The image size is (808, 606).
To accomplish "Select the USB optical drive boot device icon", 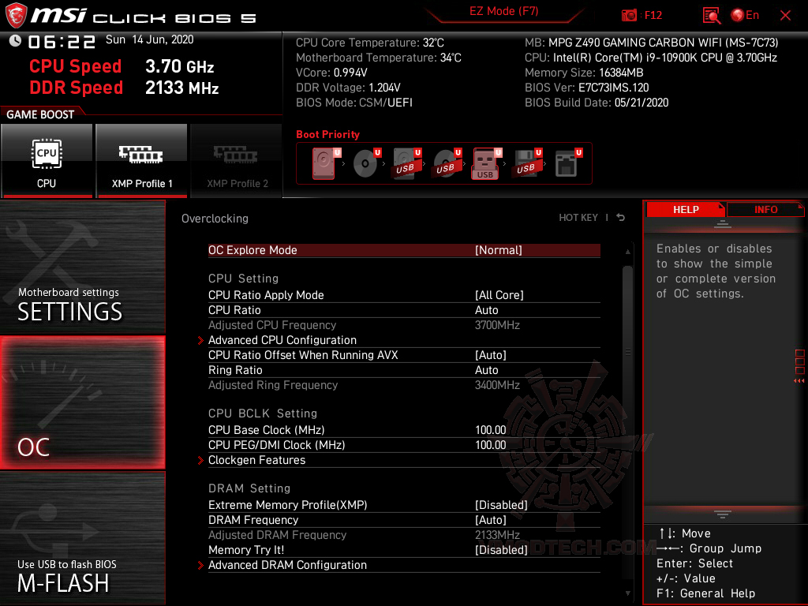I will pyautogui.click(x=447, y=163).
